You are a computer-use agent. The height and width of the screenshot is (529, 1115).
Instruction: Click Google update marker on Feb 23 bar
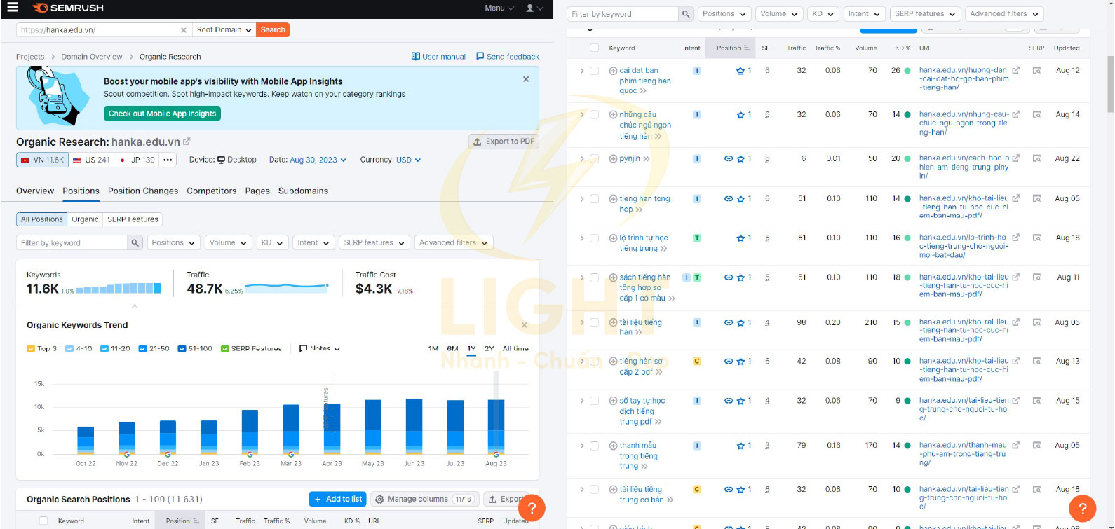point(250,454)
